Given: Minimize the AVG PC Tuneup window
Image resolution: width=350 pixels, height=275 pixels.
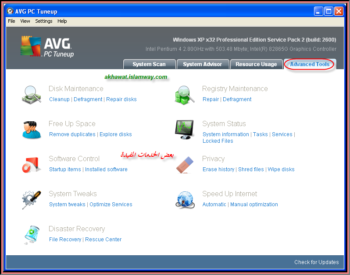Looking at the screenshot, I should (318, 11).
